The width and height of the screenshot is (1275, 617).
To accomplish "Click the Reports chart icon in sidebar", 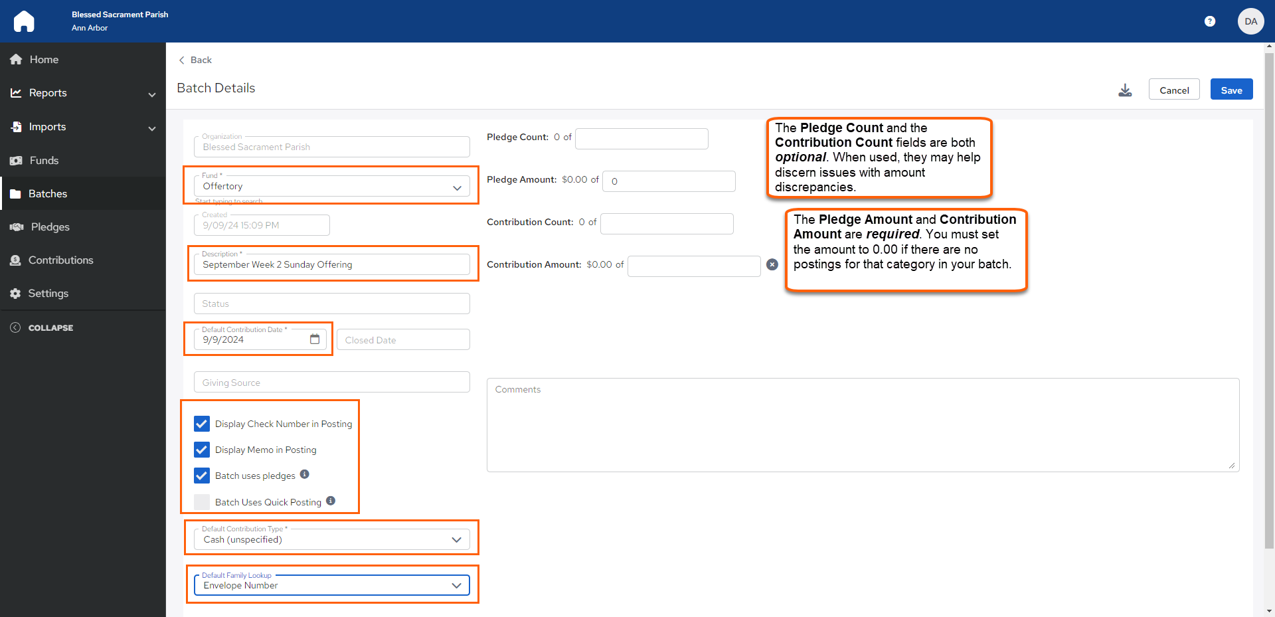I will (x=16, y=93).
